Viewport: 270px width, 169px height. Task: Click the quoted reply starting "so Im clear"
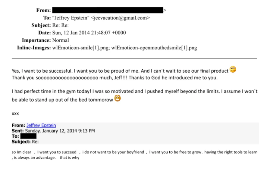tap(60, 152)
